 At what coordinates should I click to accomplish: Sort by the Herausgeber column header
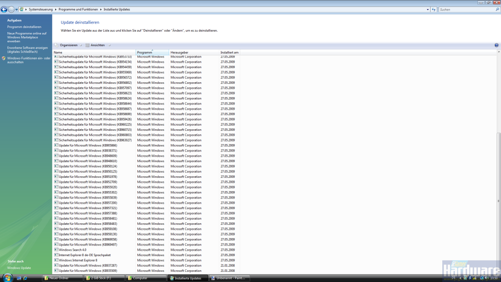194,52
